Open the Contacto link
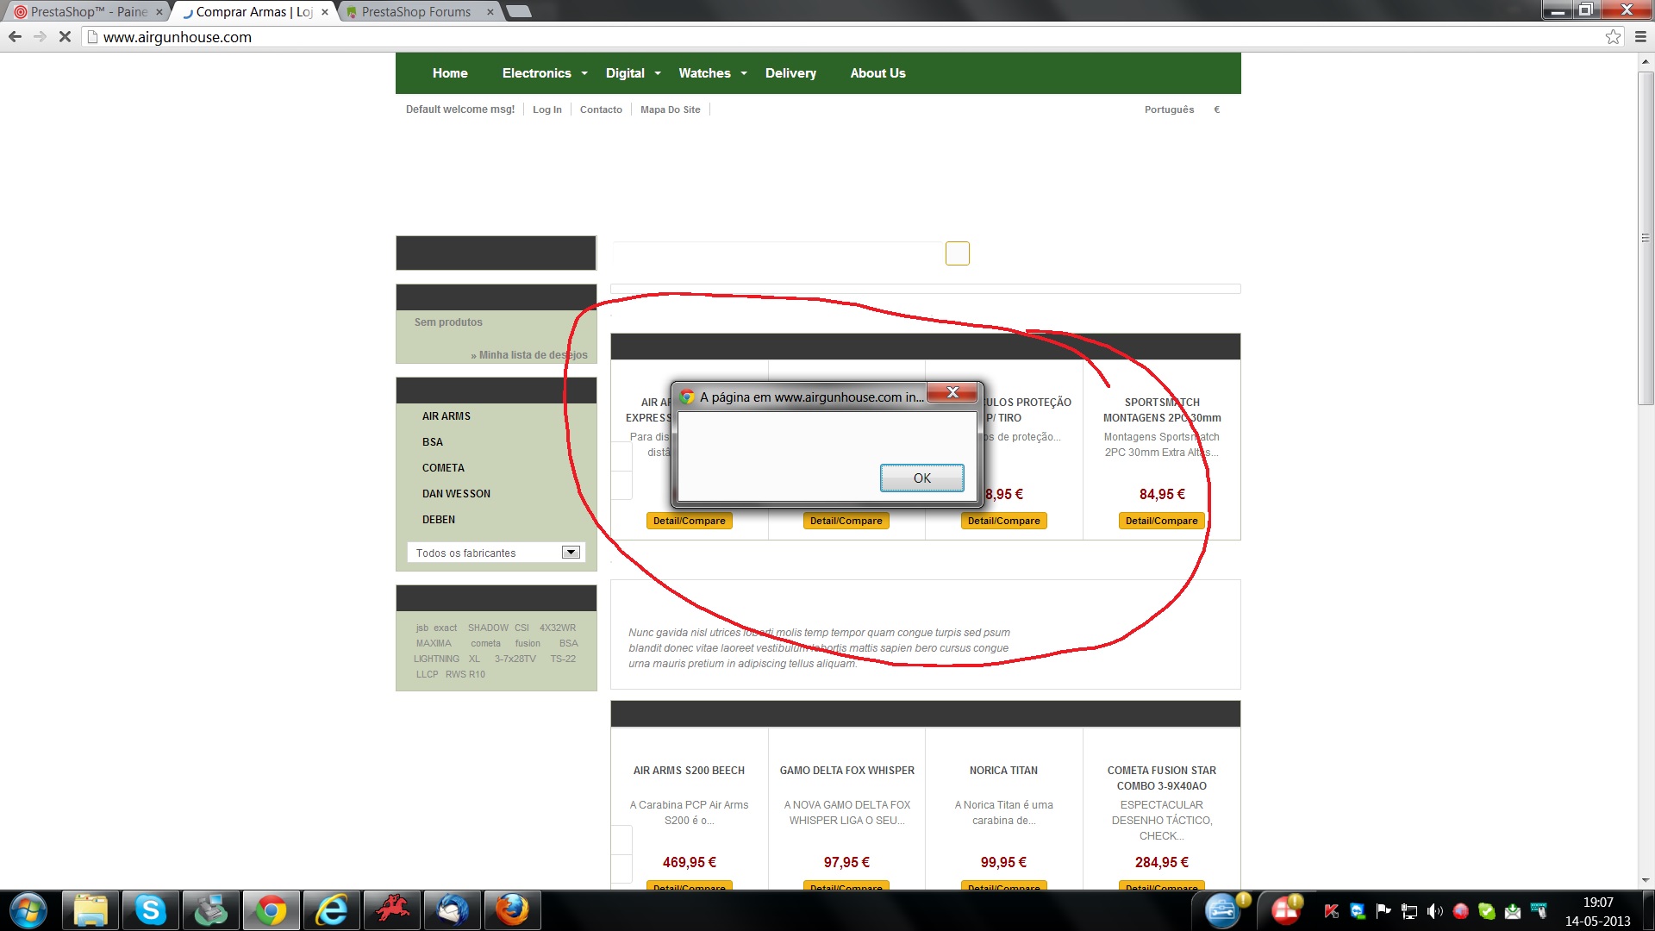1655x931 pixels. [601, 109]
